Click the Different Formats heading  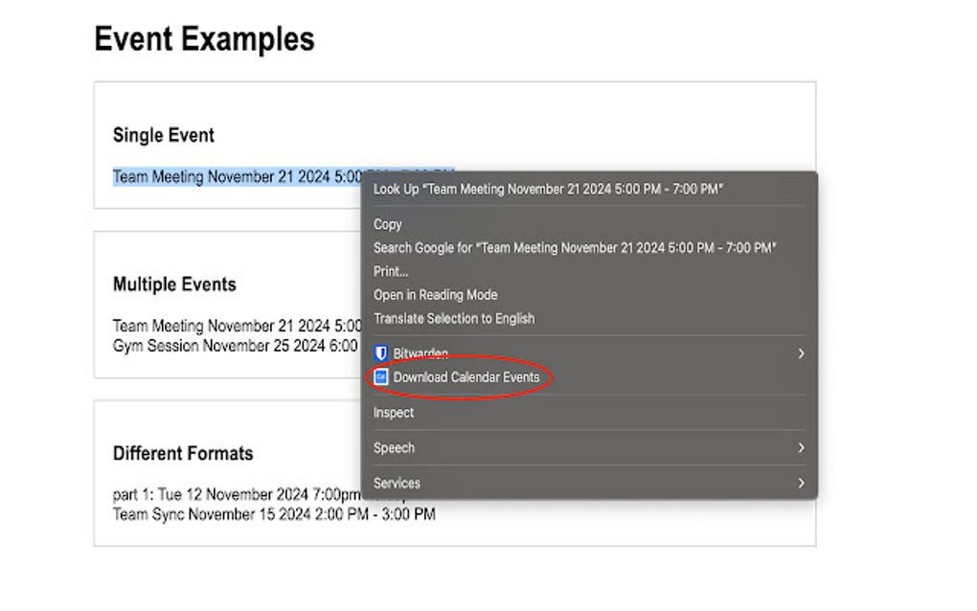point(183,453)
